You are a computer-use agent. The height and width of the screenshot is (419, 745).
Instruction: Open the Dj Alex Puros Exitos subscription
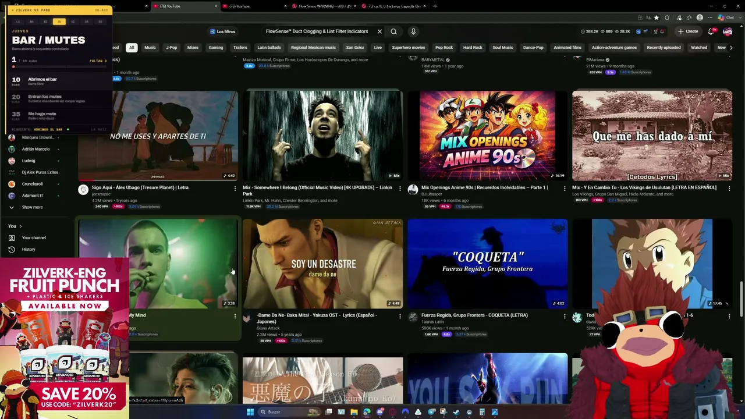pyautogui.click(x=40, y=172)
